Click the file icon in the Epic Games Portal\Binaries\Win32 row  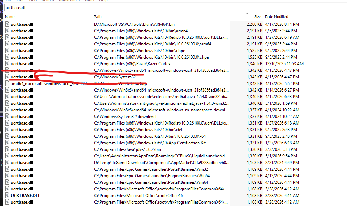pyautogui.click(x=7, y=169)
